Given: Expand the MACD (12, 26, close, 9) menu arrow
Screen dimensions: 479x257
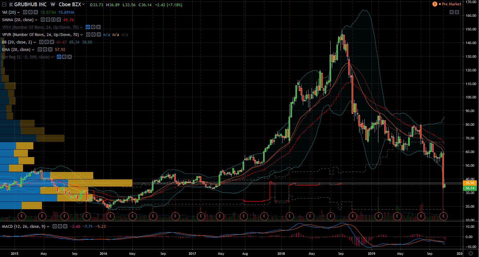Looking at the screenshot, I should [48, 227].
